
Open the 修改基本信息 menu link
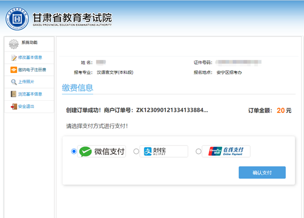coord(30,58)
